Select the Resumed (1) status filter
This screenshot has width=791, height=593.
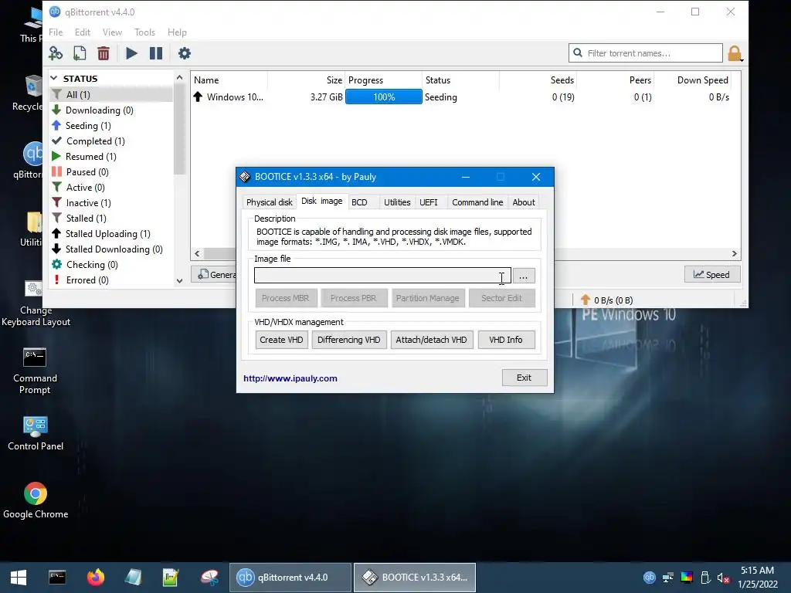pyautogui.click(x=91, y=156)
